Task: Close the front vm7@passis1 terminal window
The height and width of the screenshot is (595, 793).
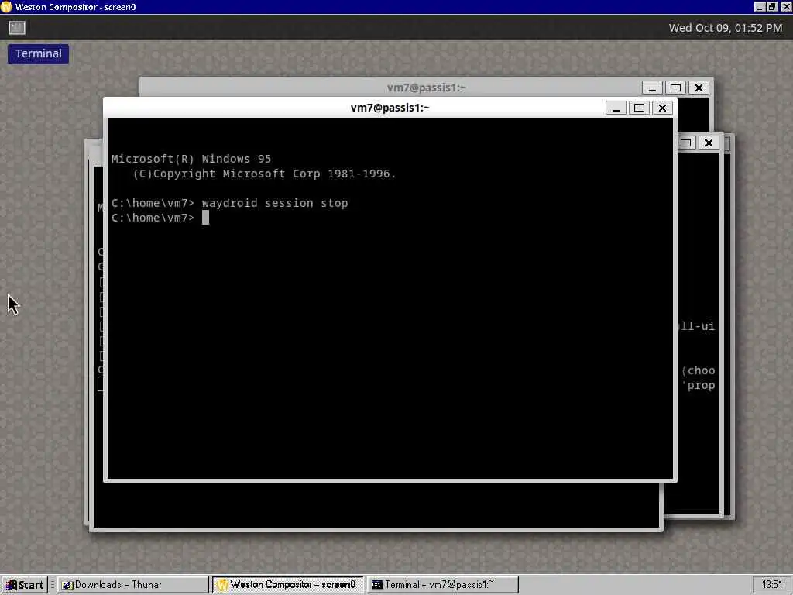Action: [x=663, y=108]
